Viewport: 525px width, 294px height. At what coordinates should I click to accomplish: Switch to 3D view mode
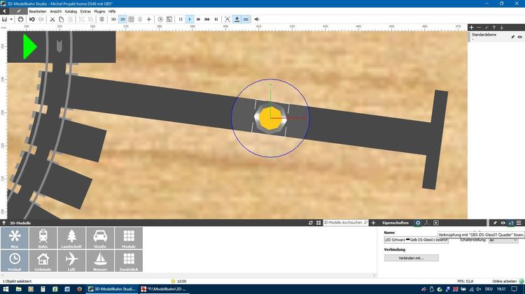click(113, 20)
